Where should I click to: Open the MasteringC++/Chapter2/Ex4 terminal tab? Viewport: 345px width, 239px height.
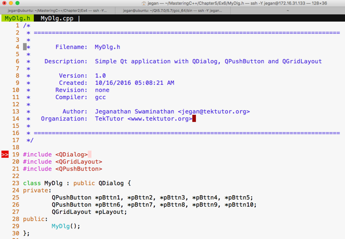coord(57,10)
